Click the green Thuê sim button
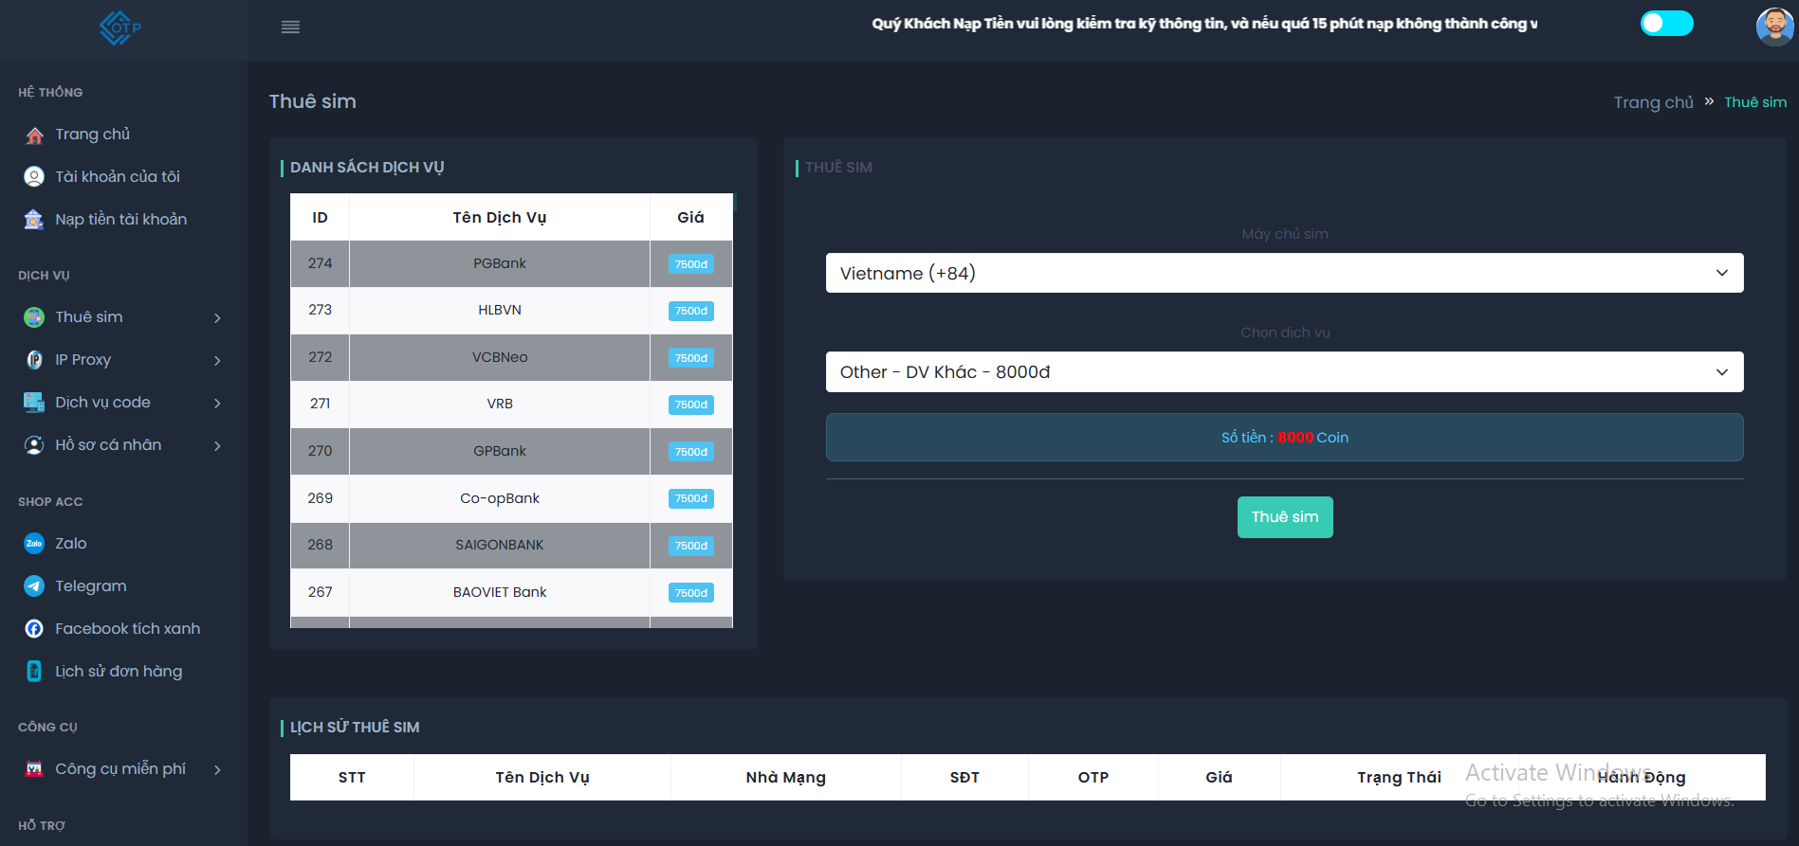 (x=1284, y=517)
